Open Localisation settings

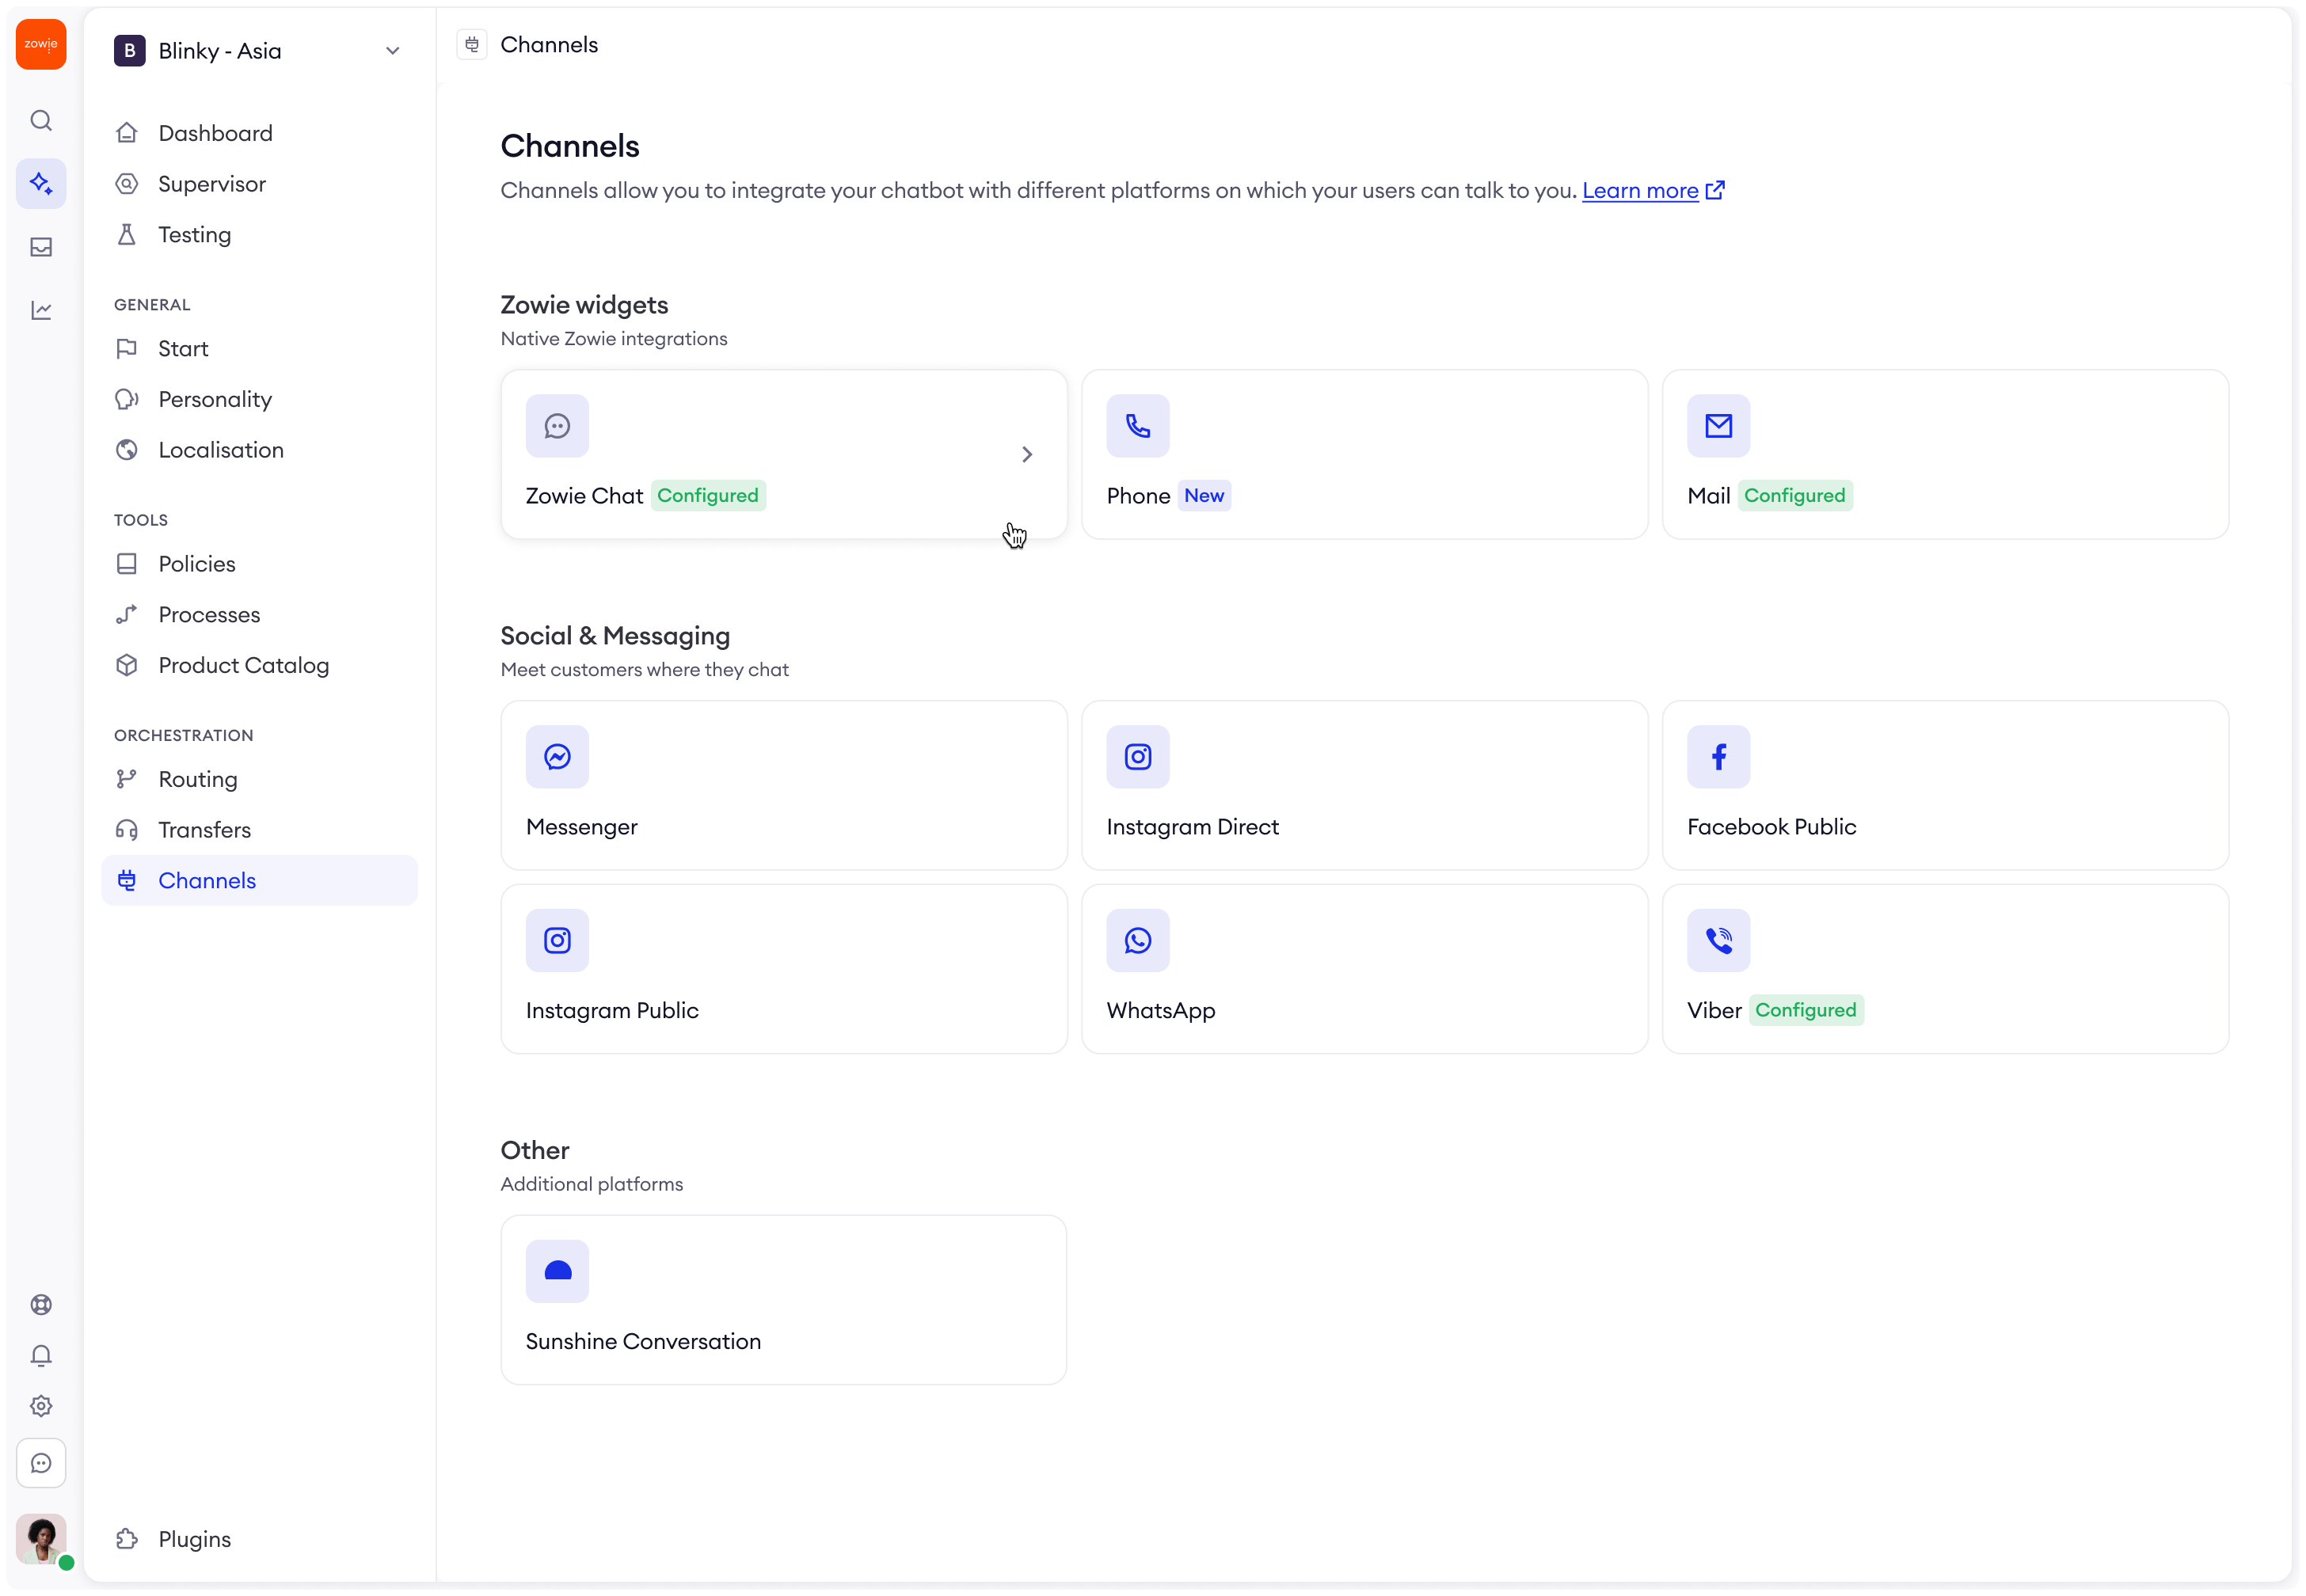pos(260,450)
